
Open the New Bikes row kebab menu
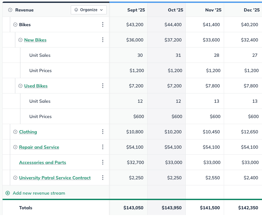(103, 40)
